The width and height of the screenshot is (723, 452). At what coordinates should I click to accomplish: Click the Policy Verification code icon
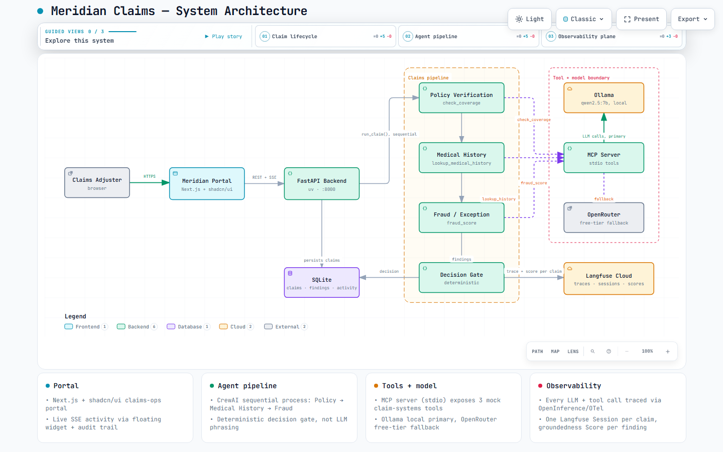click(425, 88)
